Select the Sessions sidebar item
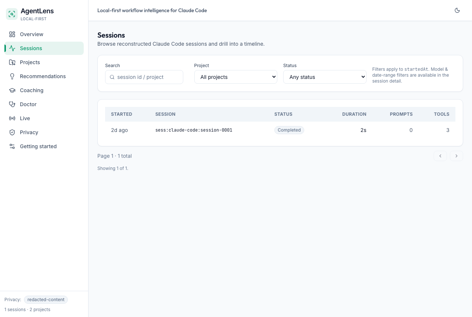 [44, 48]
